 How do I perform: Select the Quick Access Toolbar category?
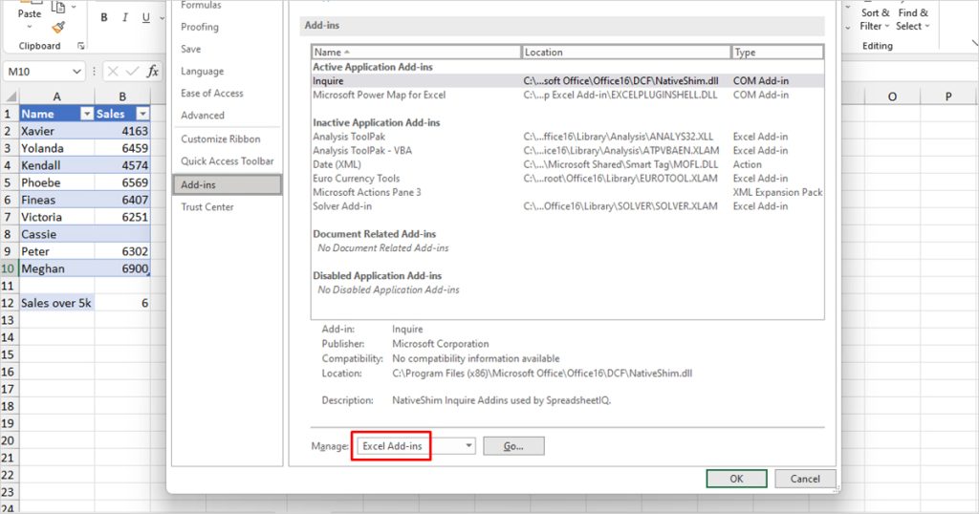228,161
